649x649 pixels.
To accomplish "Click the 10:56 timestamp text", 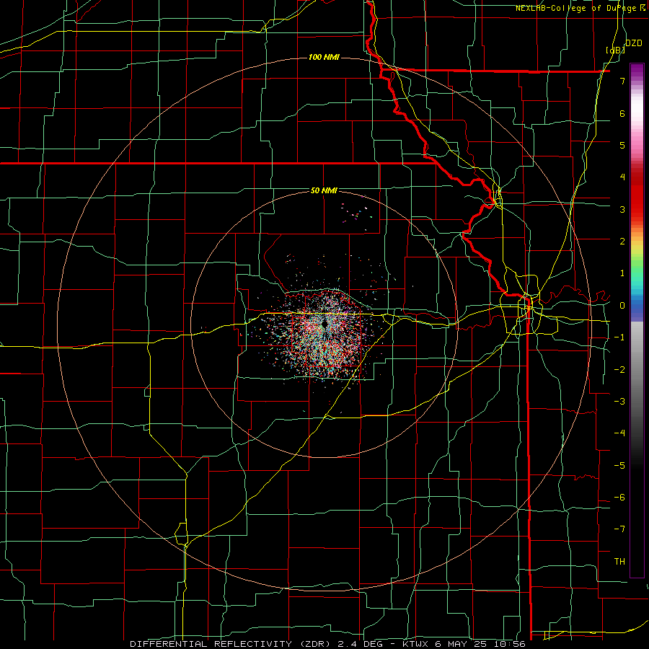I will click(x=510, y=644).
